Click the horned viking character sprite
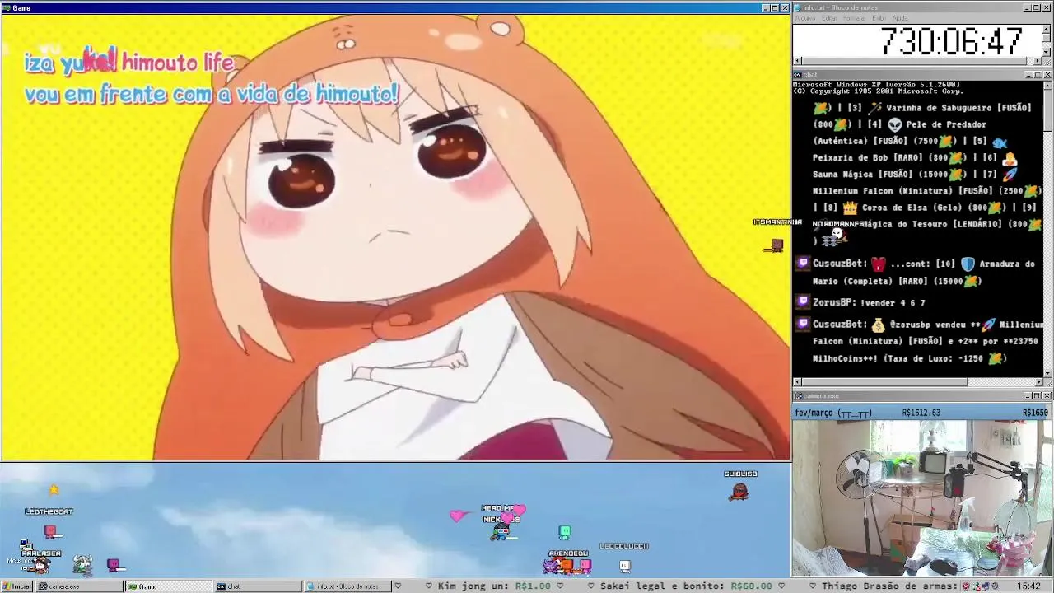Screen dimensions: 1054x593 pyautogui.click(x=82, y=564)
